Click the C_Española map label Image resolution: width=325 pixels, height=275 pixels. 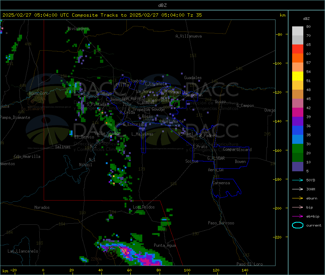[156, 84]
